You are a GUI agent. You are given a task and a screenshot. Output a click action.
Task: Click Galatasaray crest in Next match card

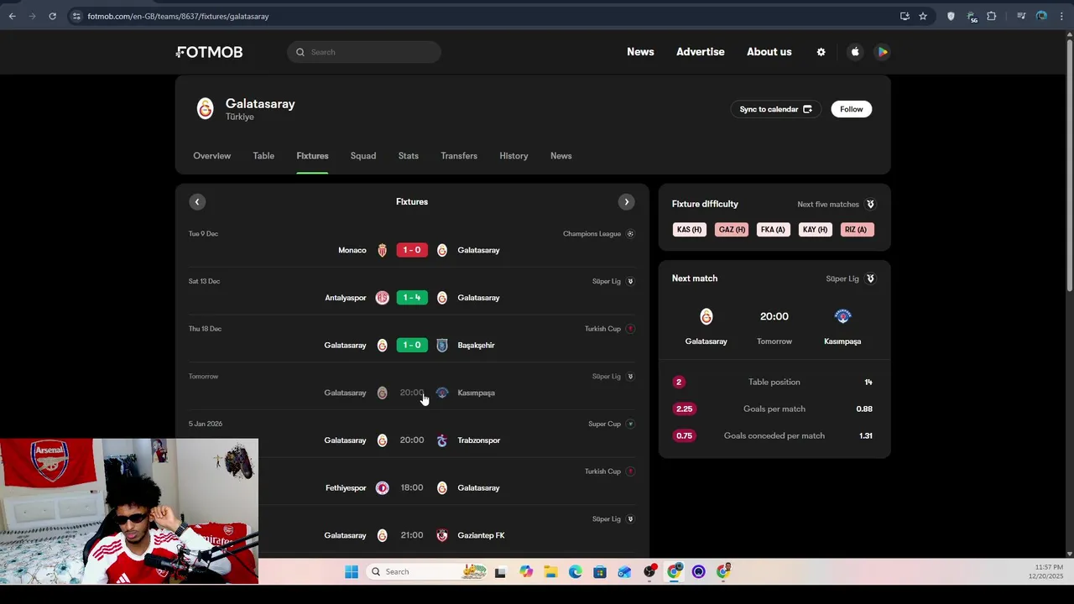pos(706,316)
